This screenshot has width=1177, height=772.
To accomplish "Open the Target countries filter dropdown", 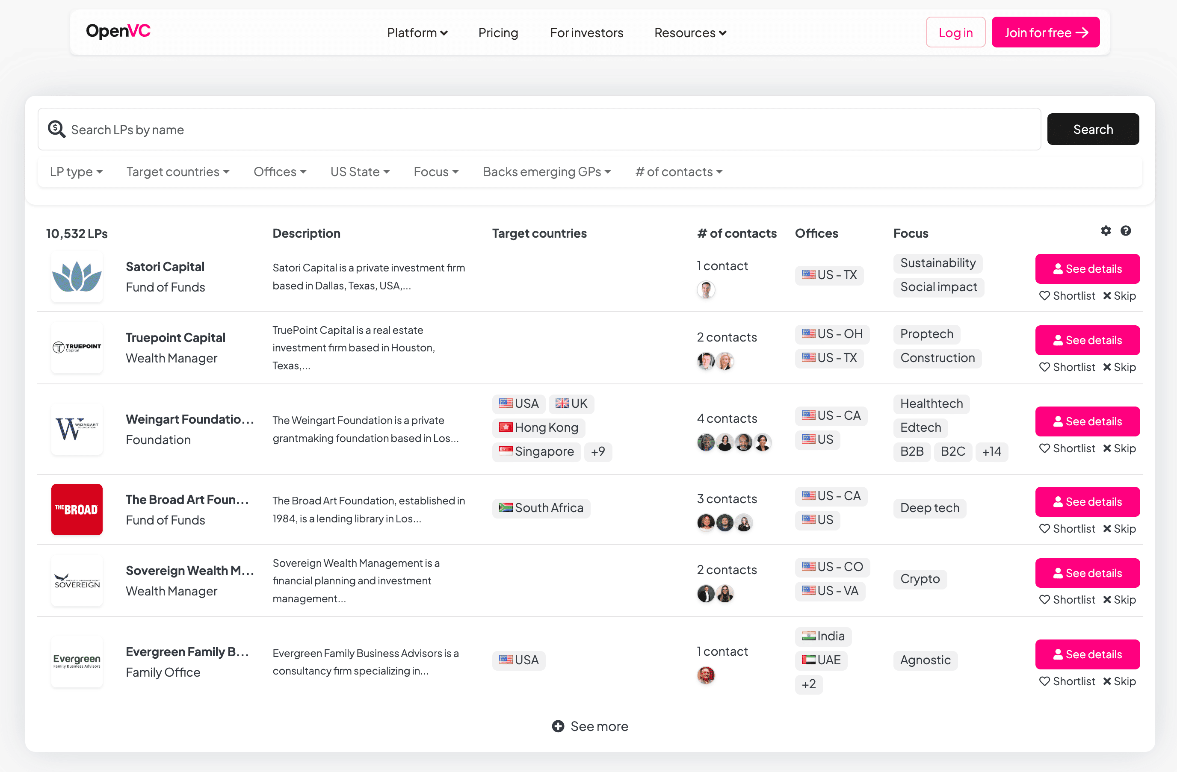I will 177,171.
